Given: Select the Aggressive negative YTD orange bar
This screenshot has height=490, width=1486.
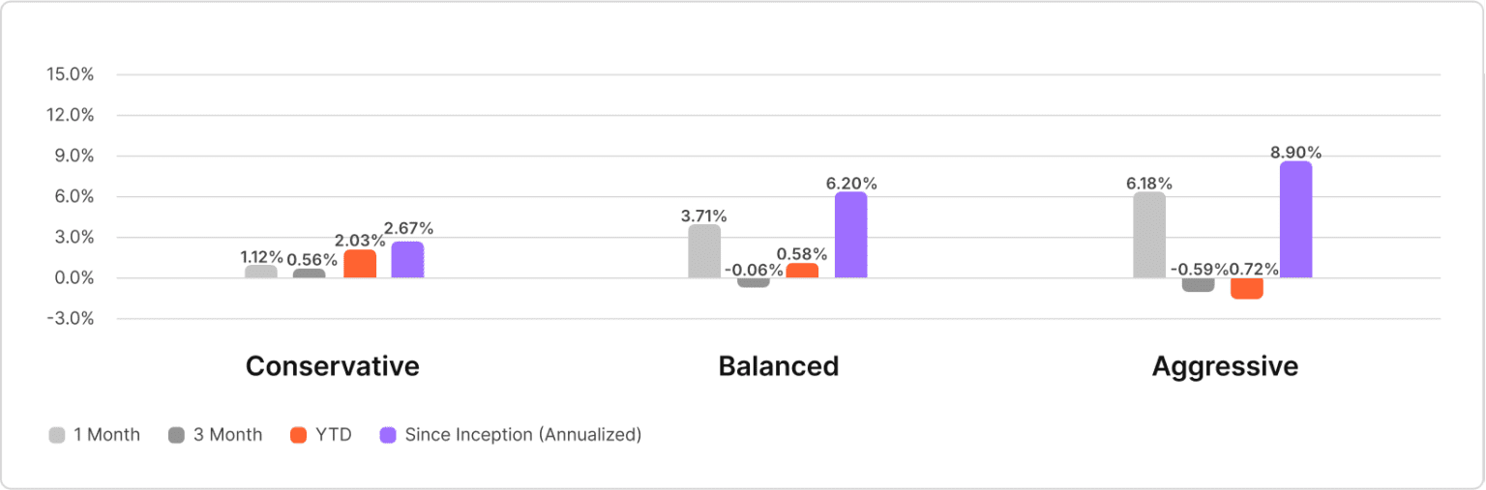Looking at the screenshot, I should pyautogui.click(x=1247, y=288).
